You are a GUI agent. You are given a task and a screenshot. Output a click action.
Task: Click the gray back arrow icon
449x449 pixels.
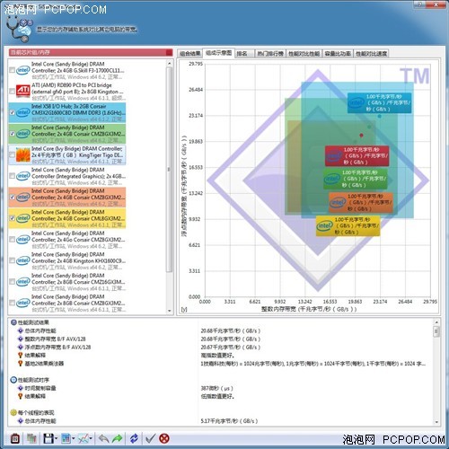103,439
